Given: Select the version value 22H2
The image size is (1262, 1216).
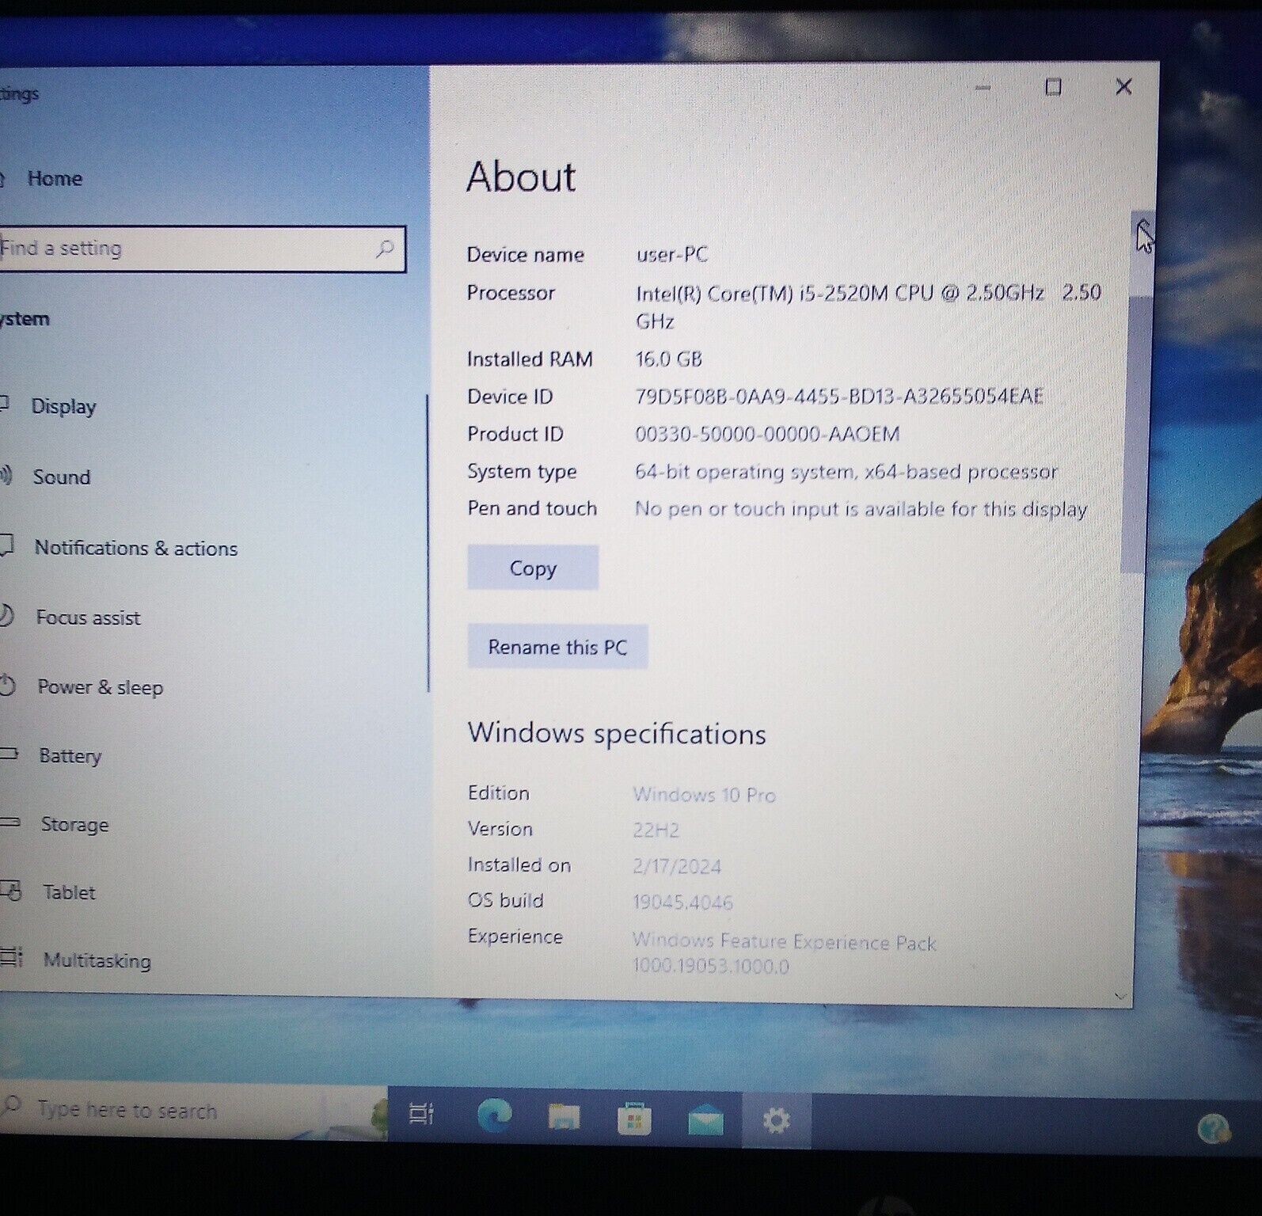Looking at the screenshot, I should tap(656, 830).
